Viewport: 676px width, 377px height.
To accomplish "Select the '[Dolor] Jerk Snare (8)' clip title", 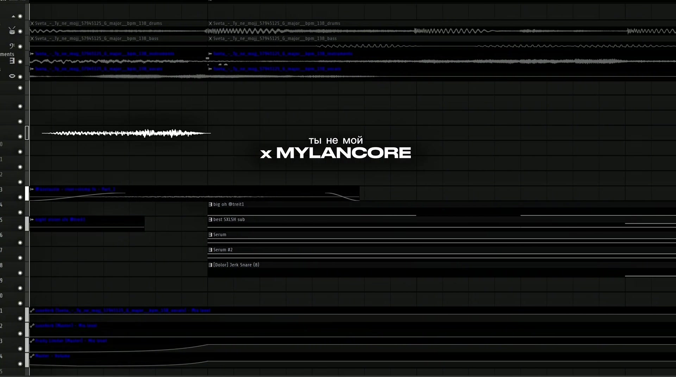I will 236,265.
